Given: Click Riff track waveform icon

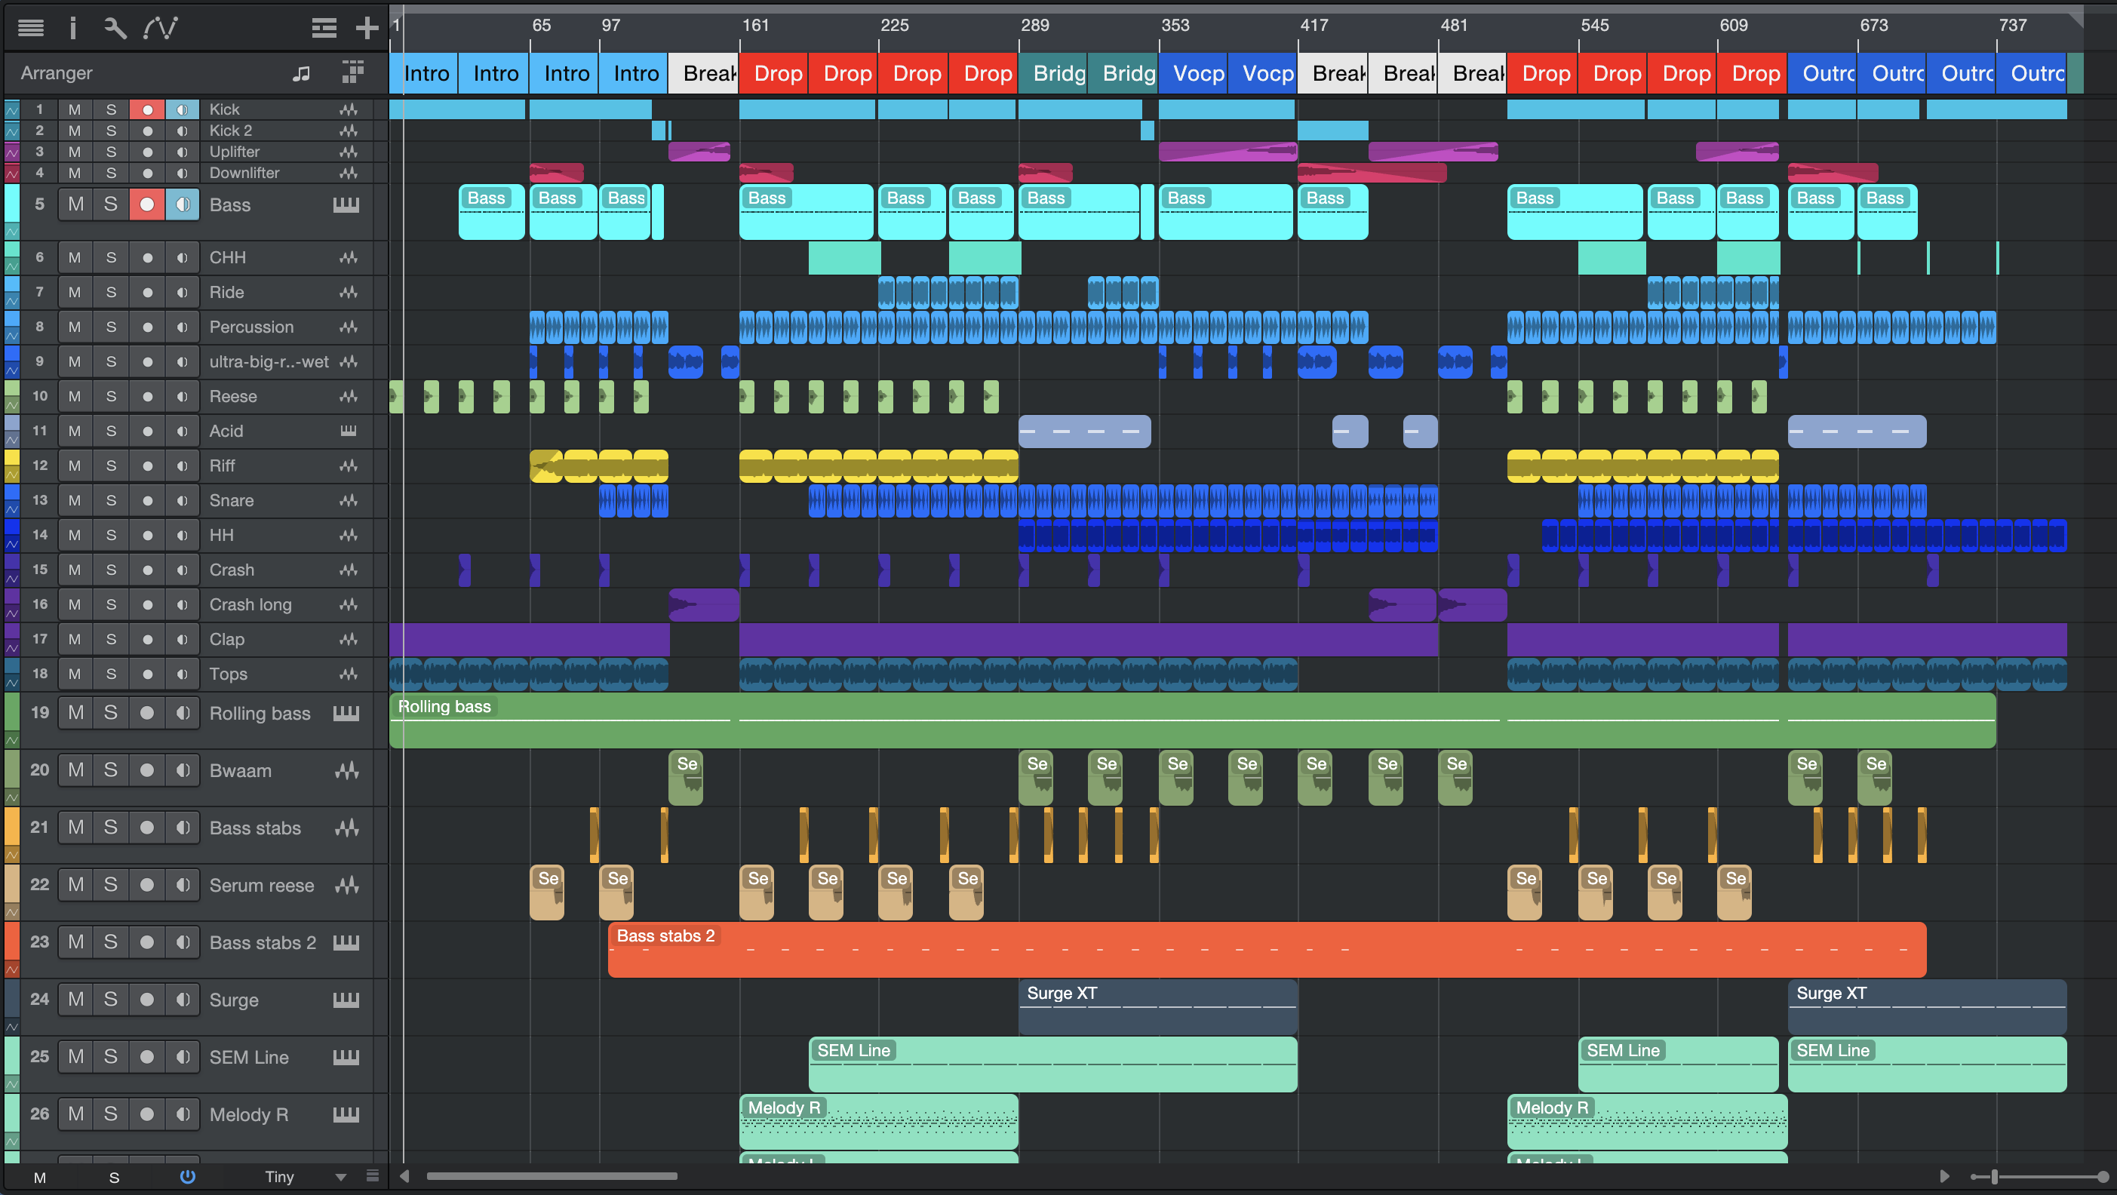Looking at the screenshot, I should pos(349,466).
